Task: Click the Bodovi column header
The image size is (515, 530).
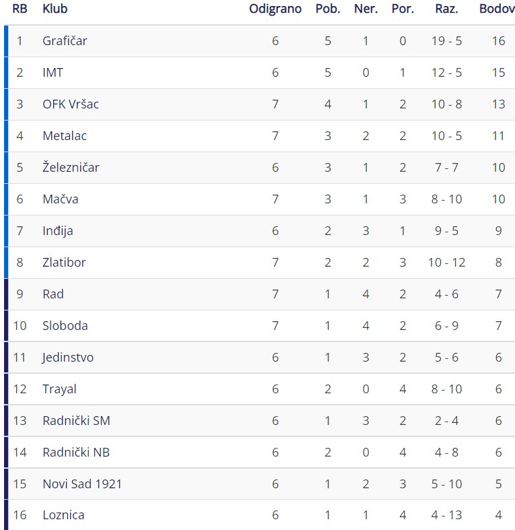Action: (497, 9)
